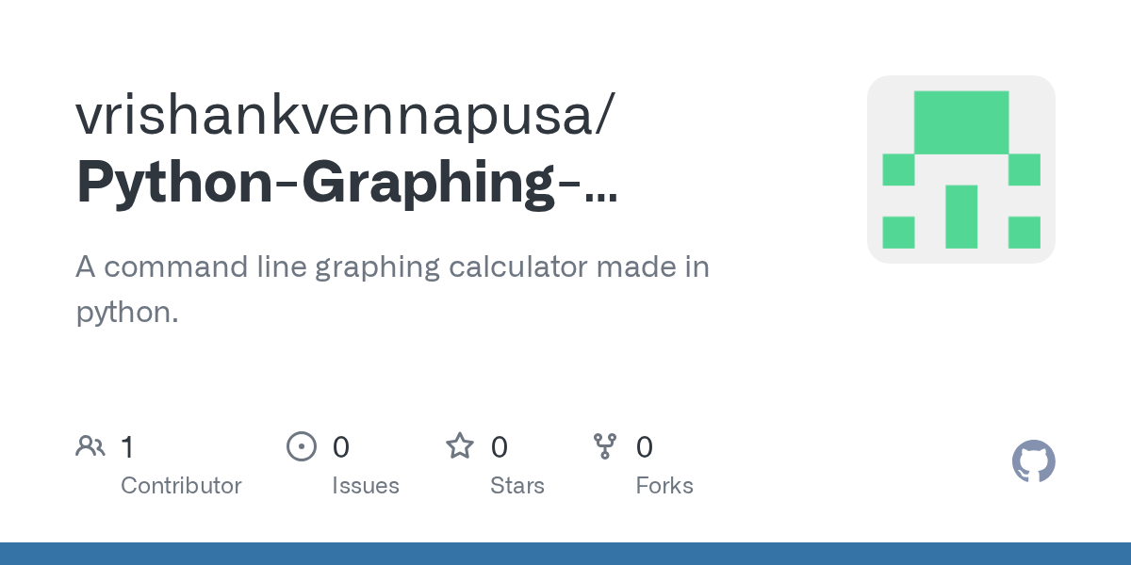Click the blue language bar at bottom
1131x565 pixels.
[x=565, y=554]
